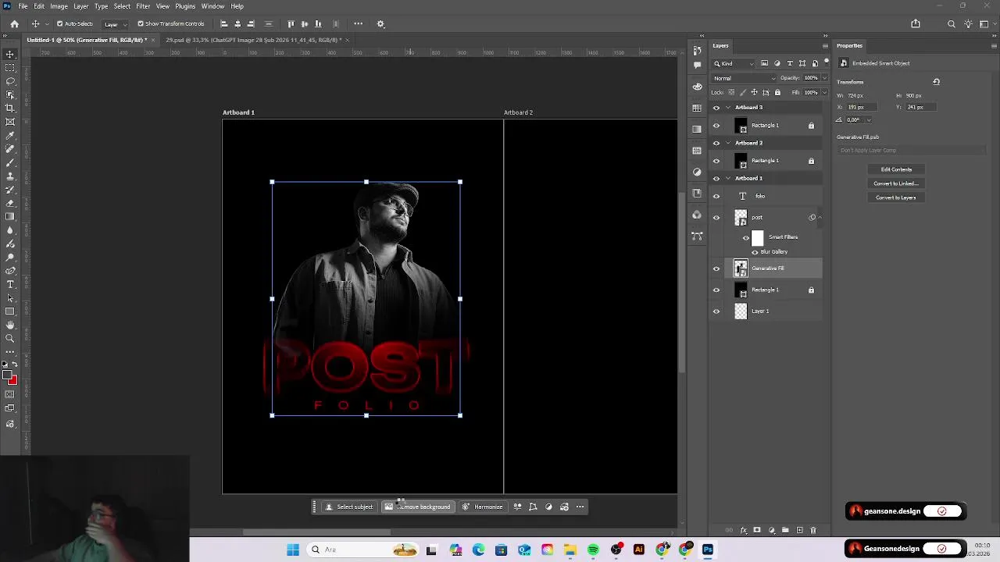Select the Lasso tool
The width and height of the screenshot is (1000, 562).
(10, 81)
